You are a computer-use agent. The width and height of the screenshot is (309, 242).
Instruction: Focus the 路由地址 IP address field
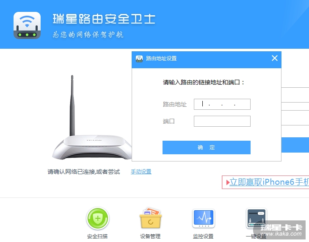tap(222, 104)
